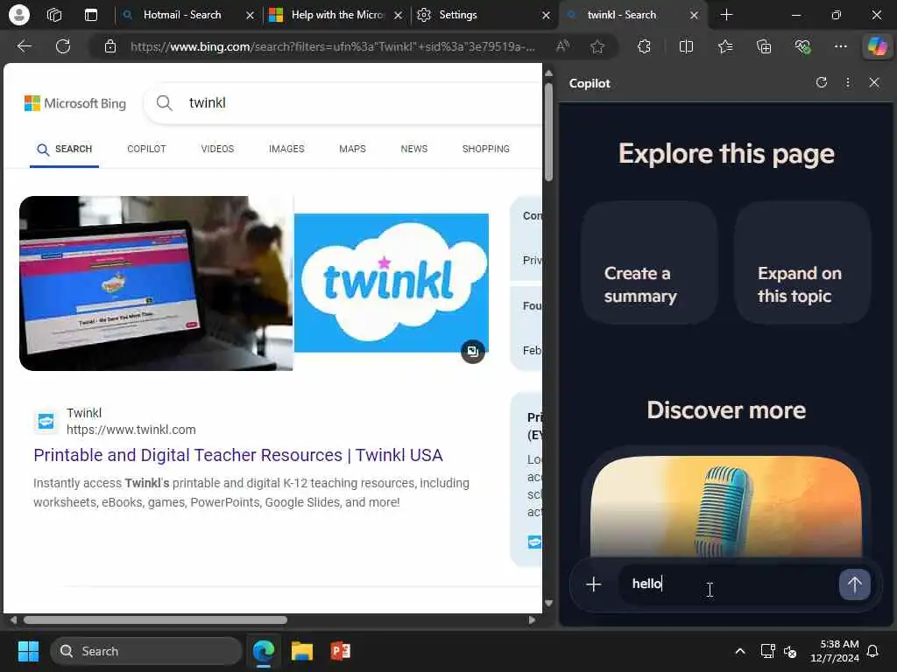Viewport: 897px width, 672px height.
Task: Close the twinkl - Search tab
Action: coord(694,16)
